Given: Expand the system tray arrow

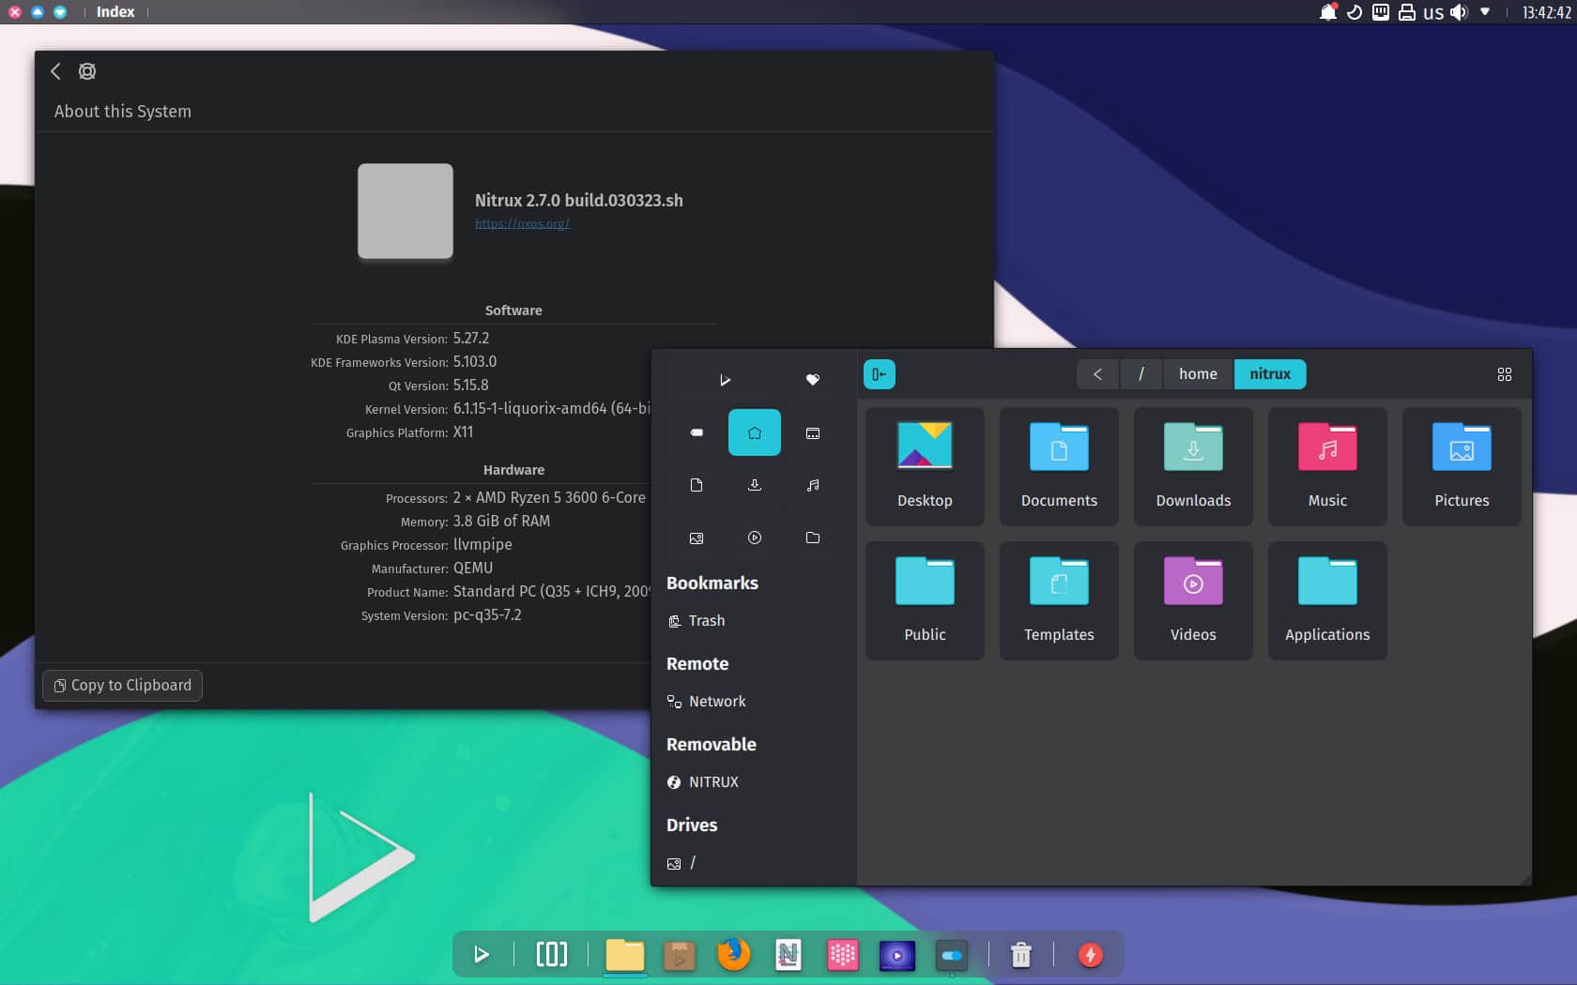Looking at the screenshot, I should [1484, 12].
